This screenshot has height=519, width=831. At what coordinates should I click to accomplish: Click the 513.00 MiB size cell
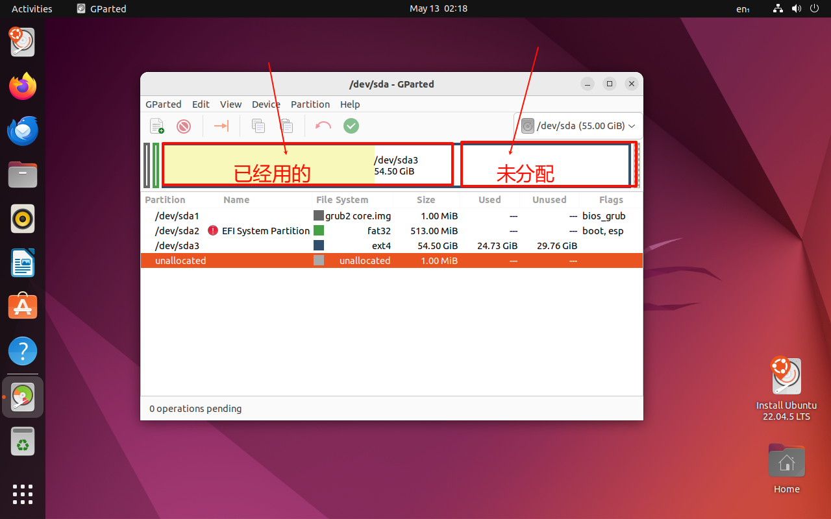(x=434, y=231)
